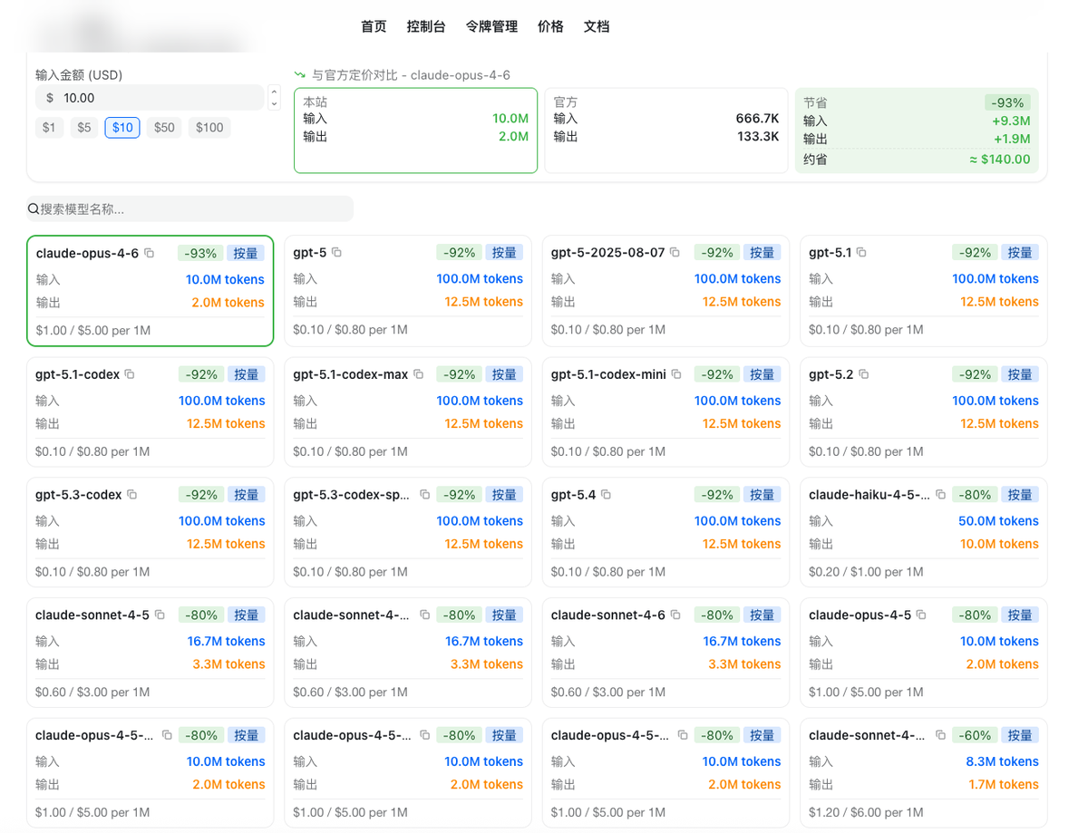This screenshot has width=1088, height=833.
Task: Click the 666.7K official input value
Action: point(757,119)
